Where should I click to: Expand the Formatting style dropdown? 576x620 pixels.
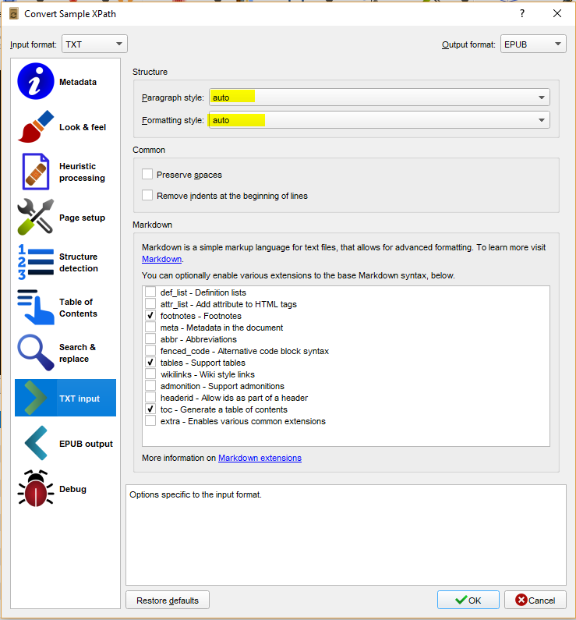click(380, 120)
